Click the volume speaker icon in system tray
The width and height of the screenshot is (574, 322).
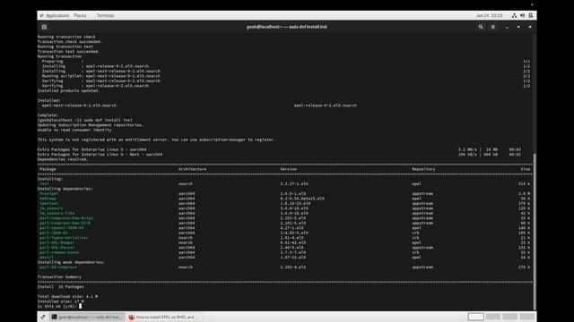(x=522, y=15)
